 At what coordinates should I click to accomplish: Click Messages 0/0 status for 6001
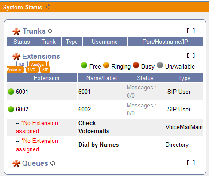pos(145,92)
